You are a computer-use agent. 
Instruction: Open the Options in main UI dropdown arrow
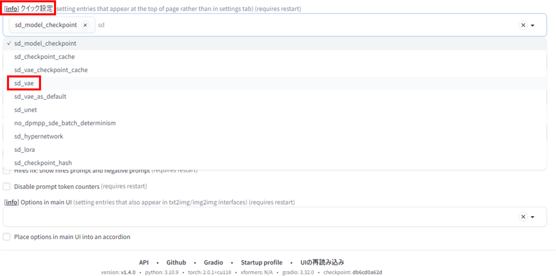click(533, 217)
